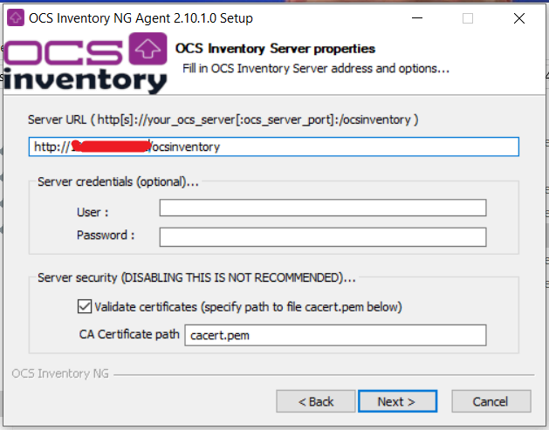Click the OCS Inventory NG footer branding text
The image size is (549, 430).
tap(60, 373)
